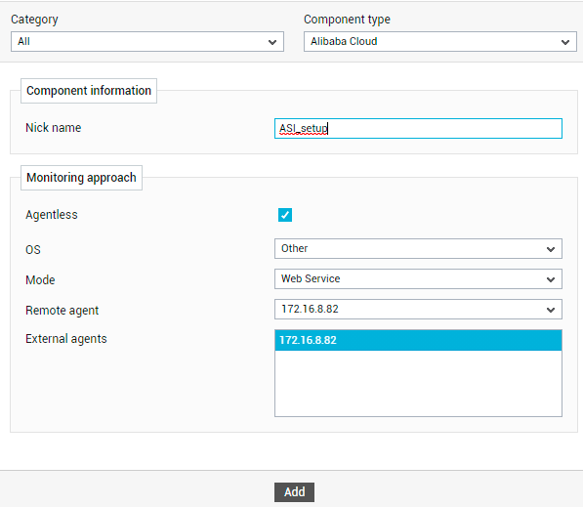This screenshot has width=583, height=507.
Task: Uncheck the Agentless checkbox
Action: click(x=285, y=215)
